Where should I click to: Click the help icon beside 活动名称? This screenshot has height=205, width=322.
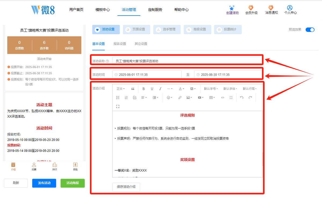click(x=107, y=61)
